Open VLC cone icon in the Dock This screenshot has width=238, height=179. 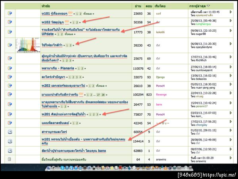[166, 168]
